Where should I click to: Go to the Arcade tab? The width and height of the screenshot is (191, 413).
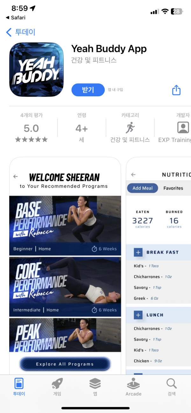[x=133, y=387]
